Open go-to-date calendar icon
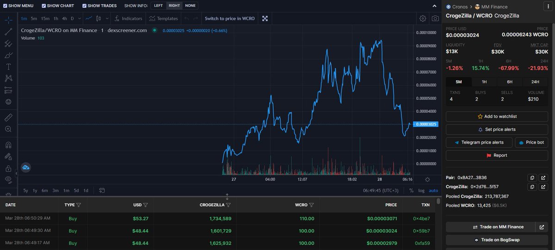 click(101, 190)
